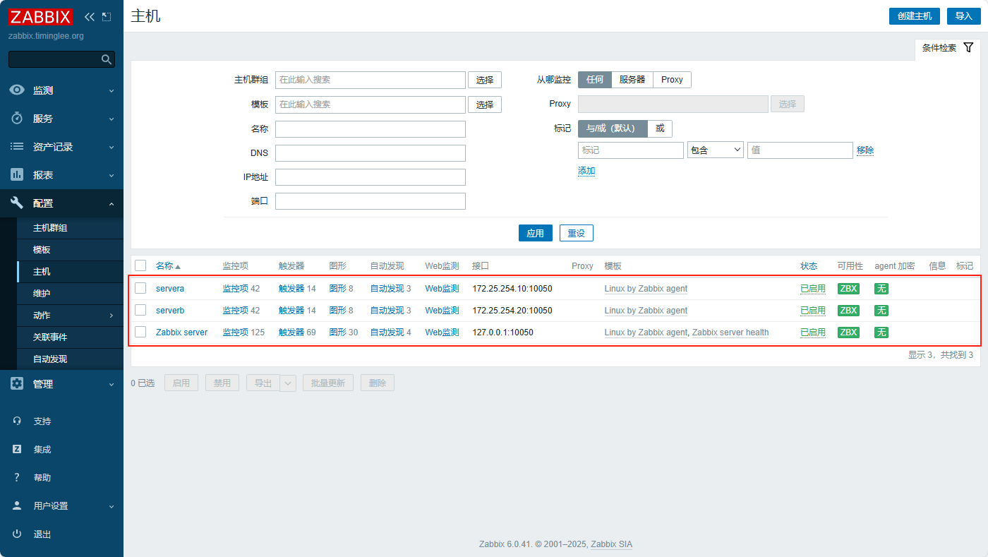Open the 监测 eye icon menu
This screenshot has width=988, height=557.
(x=17, y=90)
